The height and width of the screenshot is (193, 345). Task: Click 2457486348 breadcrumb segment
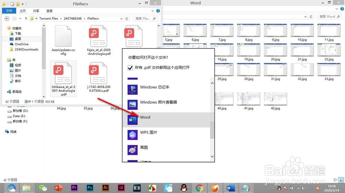click(x=72, y=19)
